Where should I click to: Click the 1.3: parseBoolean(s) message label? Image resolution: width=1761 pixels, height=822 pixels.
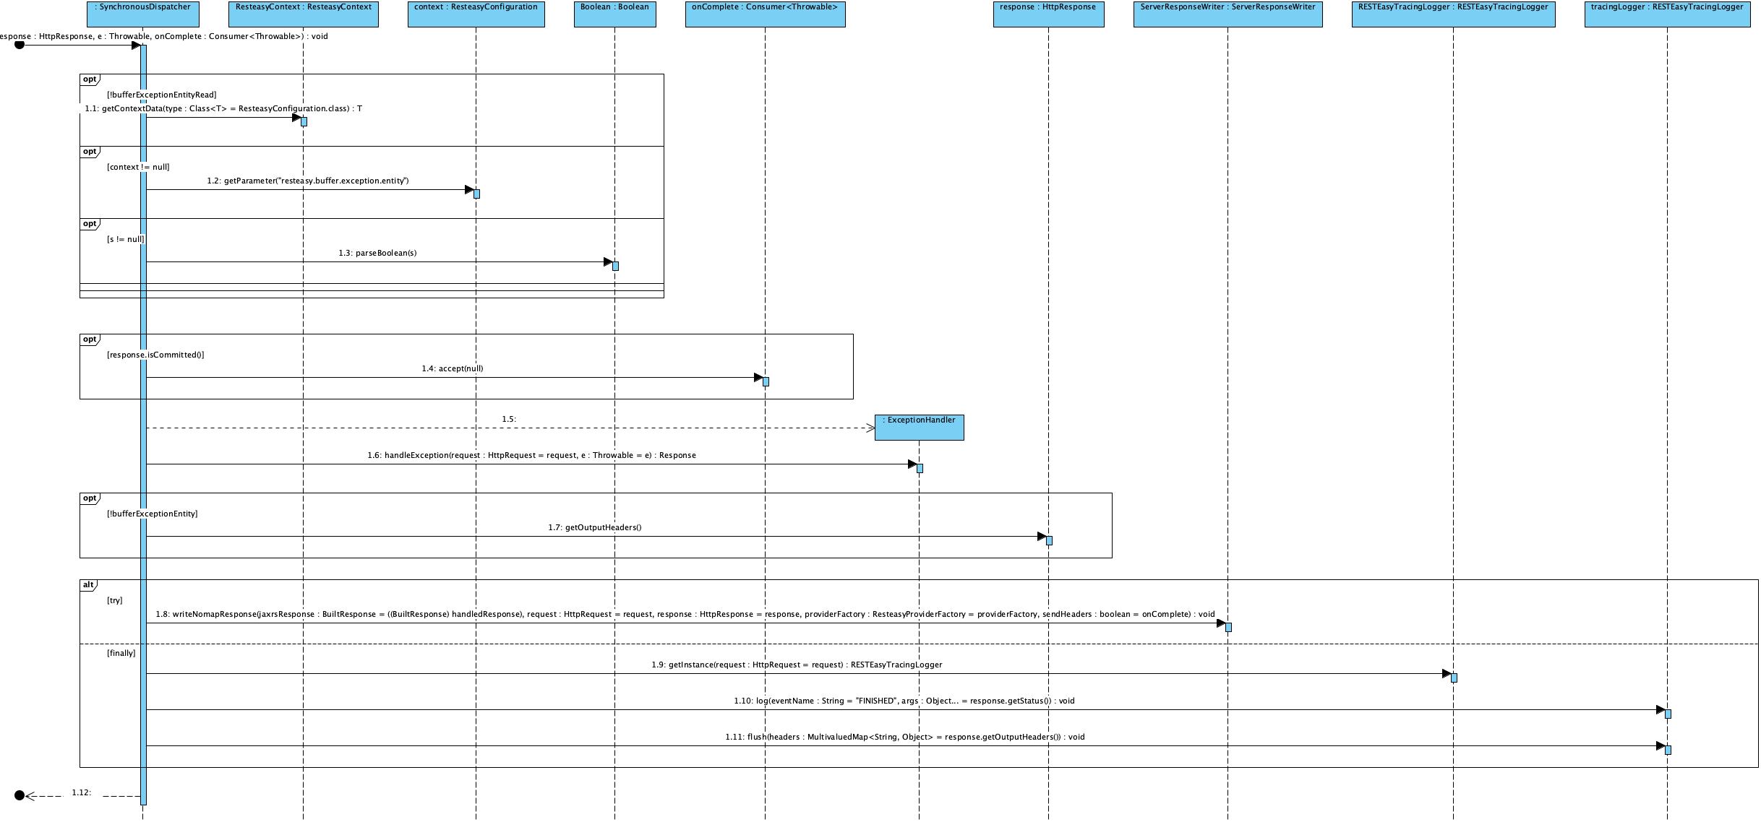point(377,254)
